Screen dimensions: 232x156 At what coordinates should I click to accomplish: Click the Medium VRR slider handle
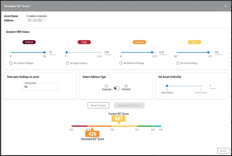point(152,52)
